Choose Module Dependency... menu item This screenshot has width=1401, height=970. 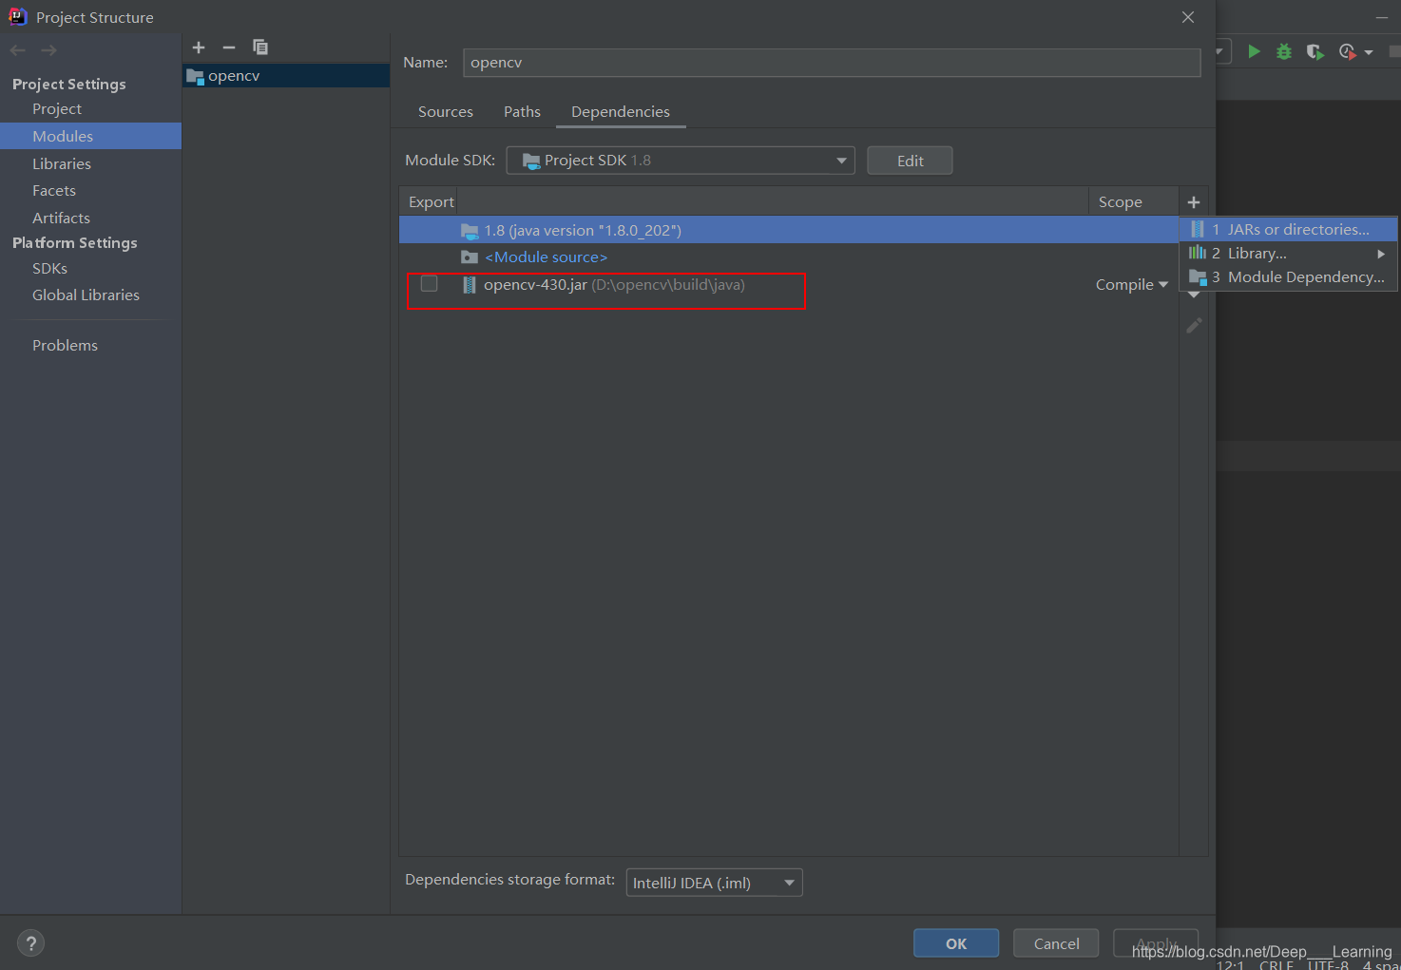click(x=1289, y=277)
